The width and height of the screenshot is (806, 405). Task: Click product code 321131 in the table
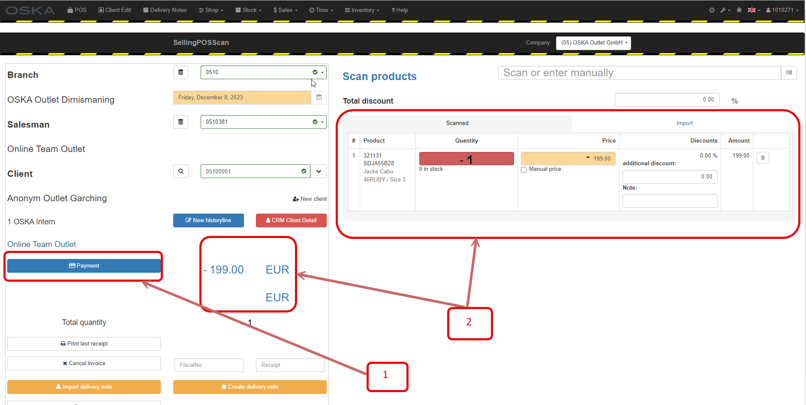coord(373,156)
